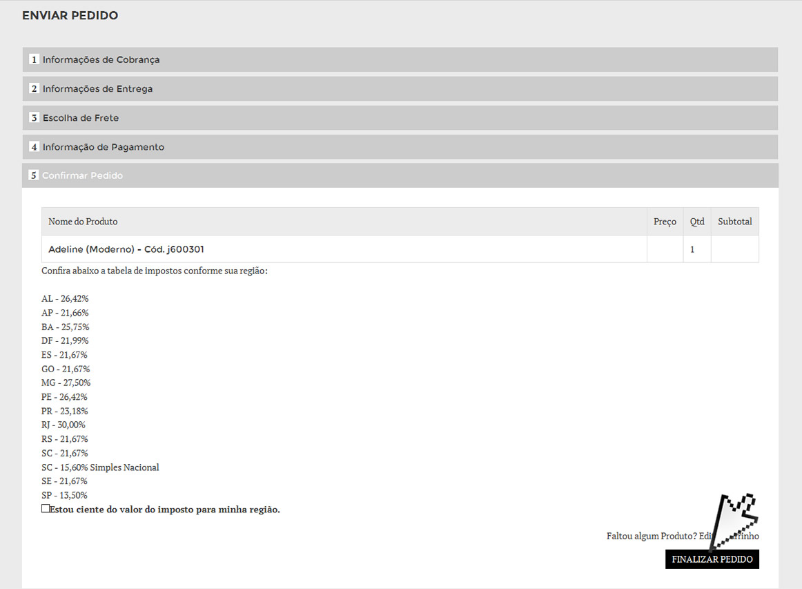
Task: Click the SC 15,60% Simples Nacional line
Action: point(100,467)
